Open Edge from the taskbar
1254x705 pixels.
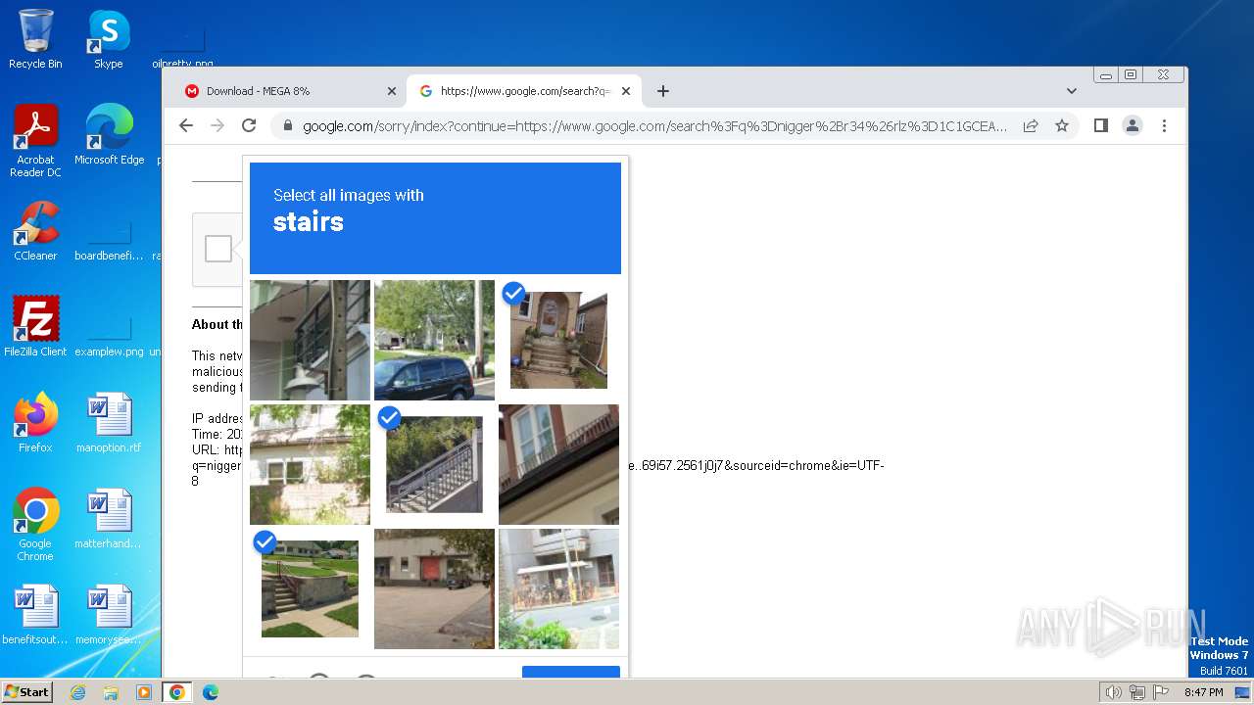[x=211, y=692]
